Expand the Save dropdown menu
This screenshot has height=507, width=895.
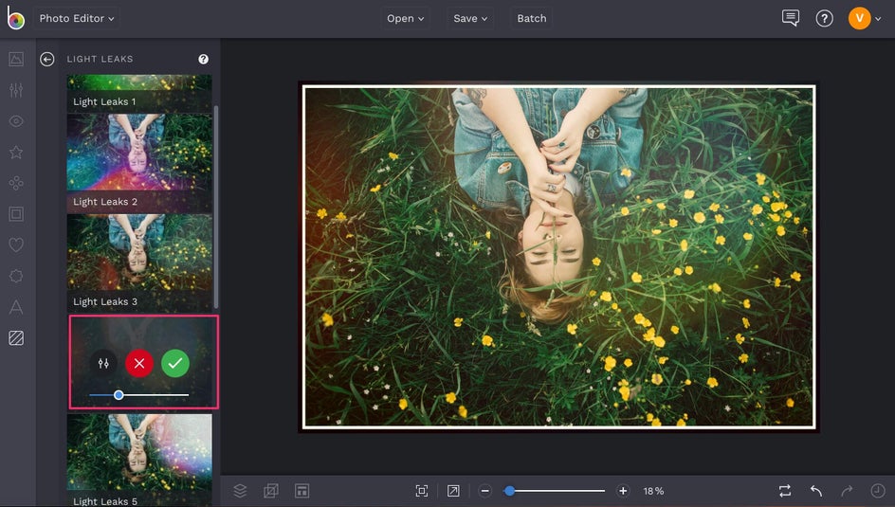(470, 18)
